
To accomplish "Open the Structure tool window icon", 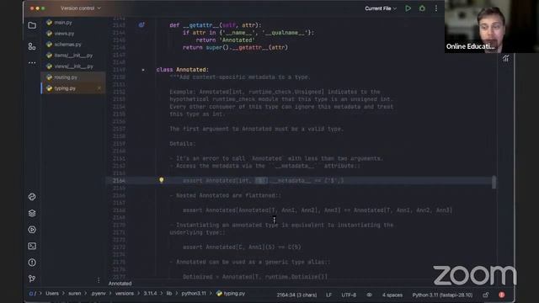I will coord(32,46).
